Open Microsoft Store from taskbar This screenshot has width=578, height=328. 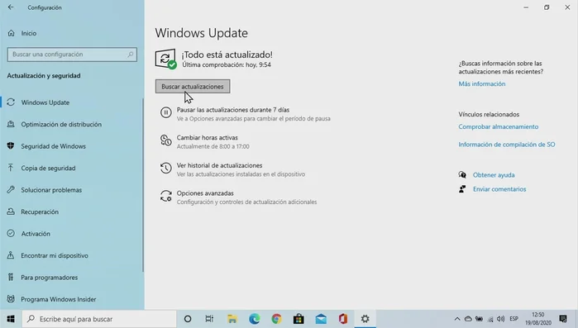(x=299, y=319)
